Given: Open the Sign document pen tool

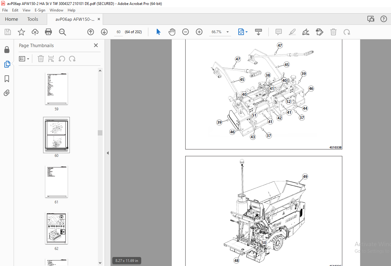Looking at the screenshot, I should pyautogui.click(x=306, y=32).
